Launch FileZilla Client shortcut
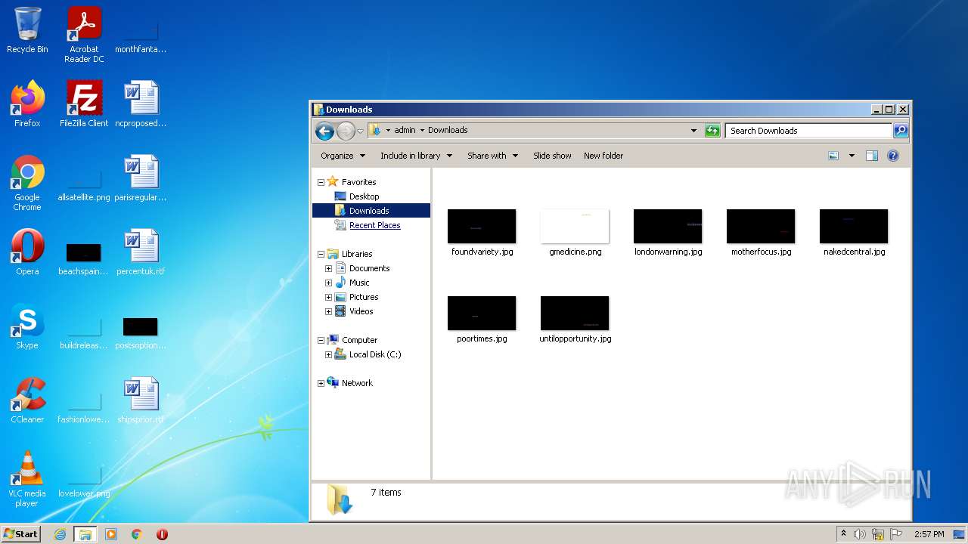The image size is (968, 544). point(84,104)
